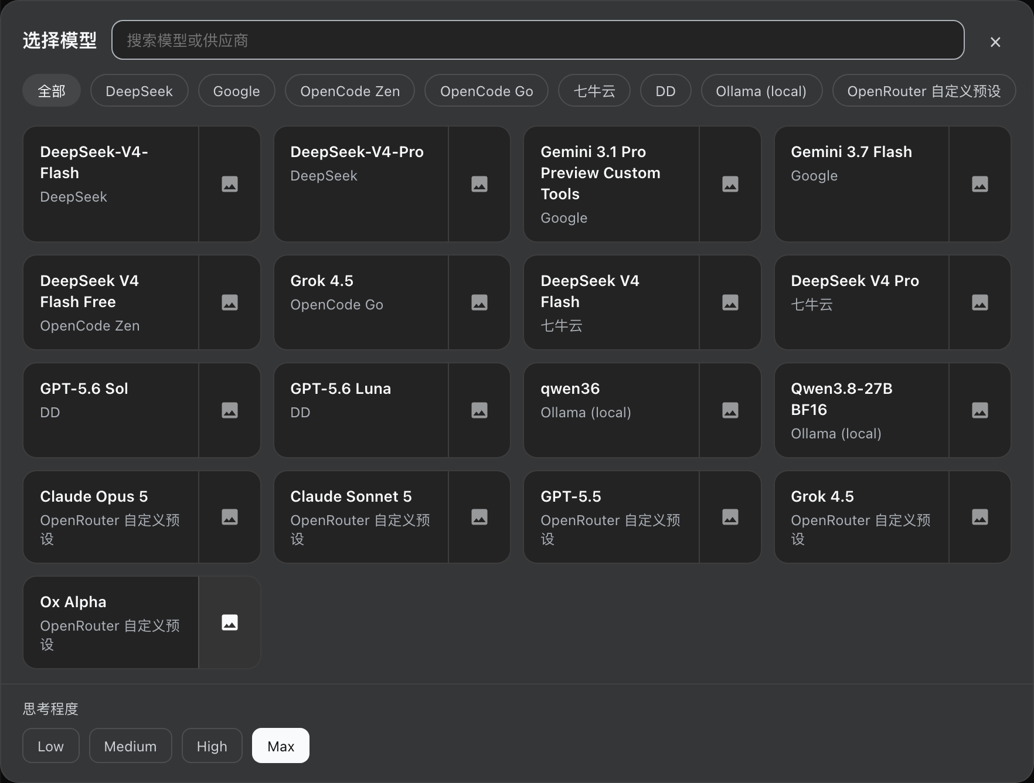The width and height of the screenshot is (1034, 783).
Task: Select DeepSeek V4 Flash from 七牛云
Action: (x=611, y=302)
